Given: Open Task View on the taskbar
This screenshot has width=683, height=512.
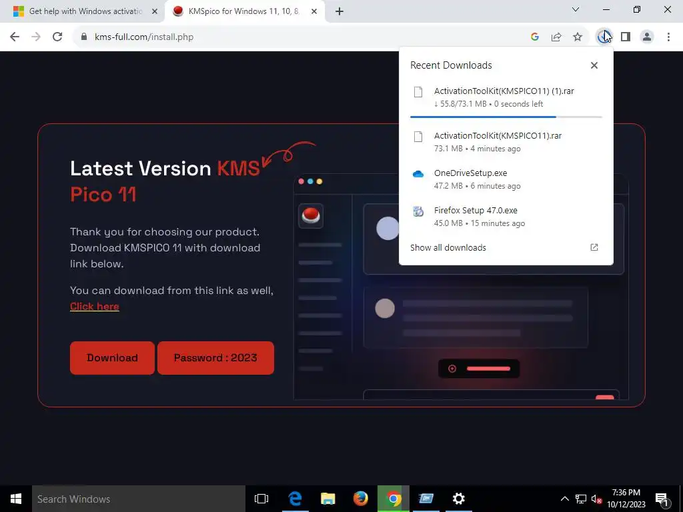Looking at the screenshot, I should click(x=261, y=499).
